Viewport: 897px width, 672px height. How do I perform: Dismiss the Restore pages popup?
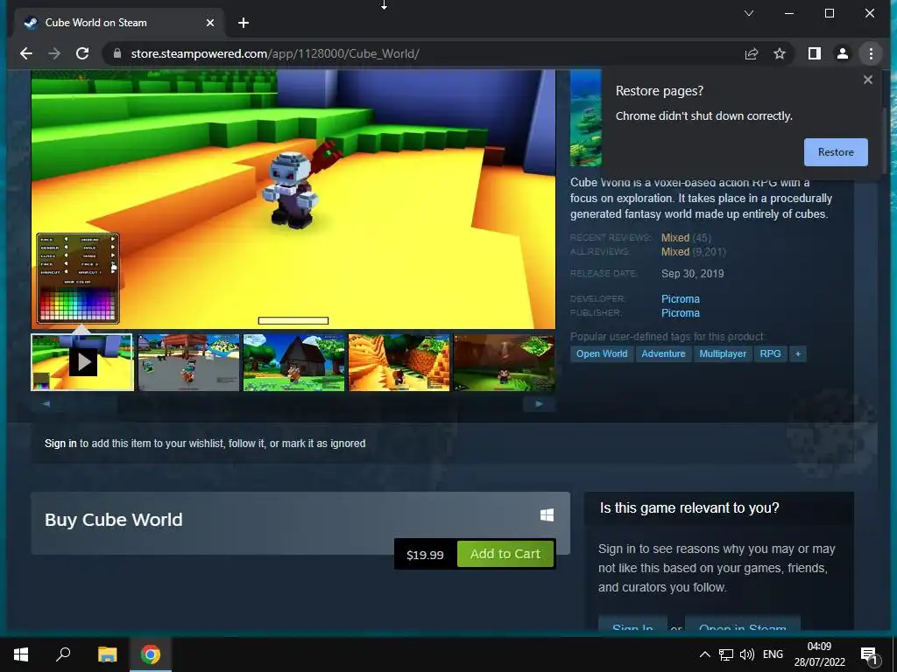[x=868, y=80]
